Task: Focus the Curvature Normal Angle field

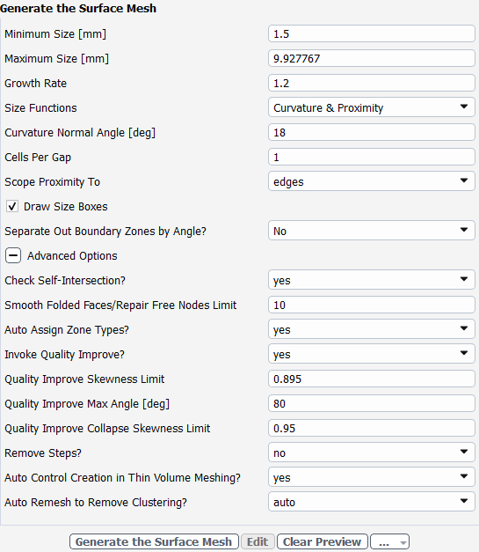Action: pos(372,132)
